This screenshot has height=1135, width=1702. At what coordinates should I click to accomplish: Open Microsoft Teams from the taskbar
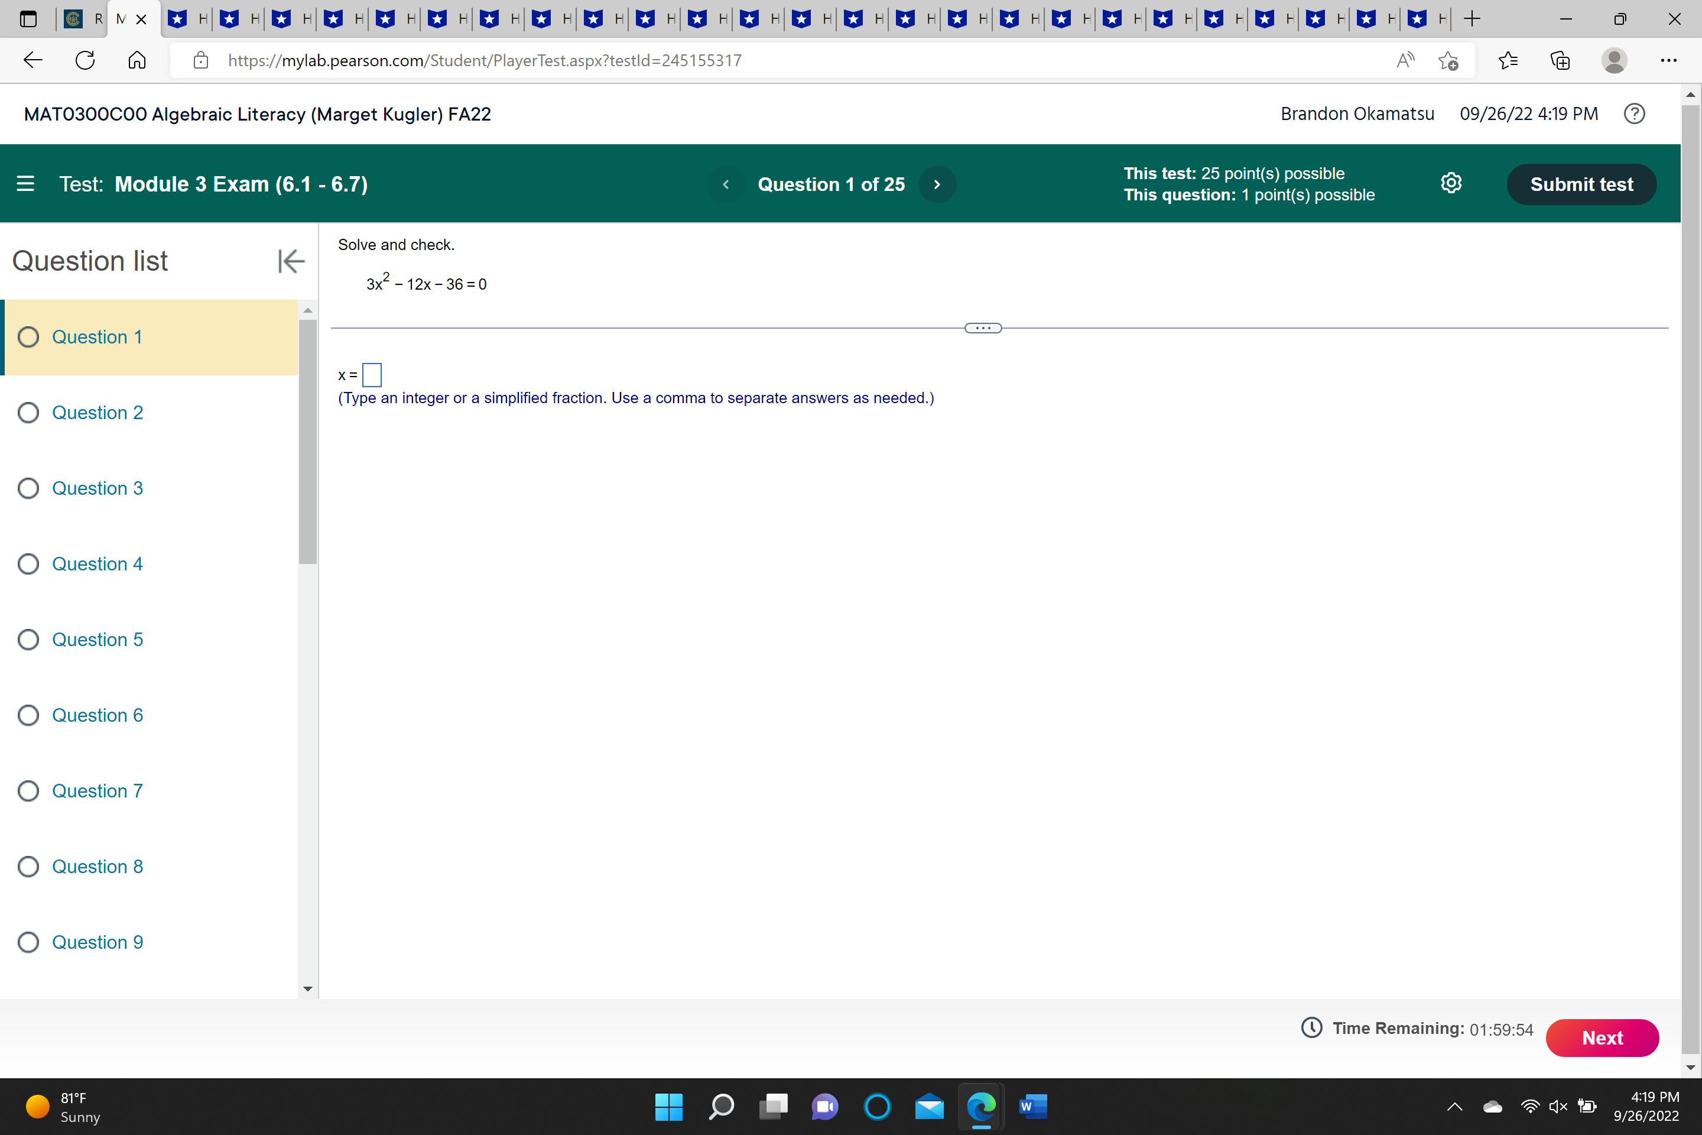point(824,1107)
